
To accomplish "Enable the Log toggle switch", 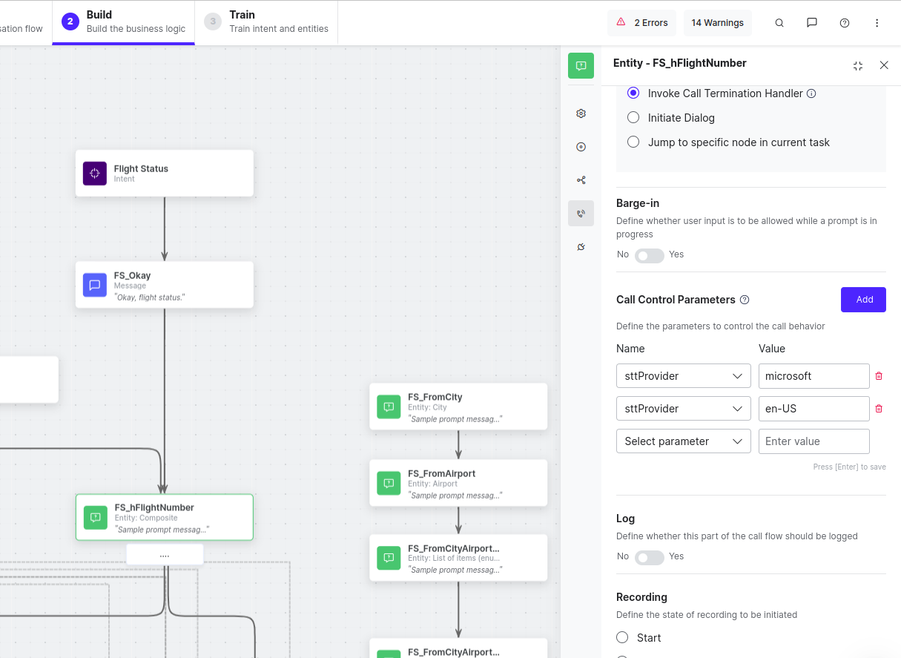I will click(x=649, y=557).
